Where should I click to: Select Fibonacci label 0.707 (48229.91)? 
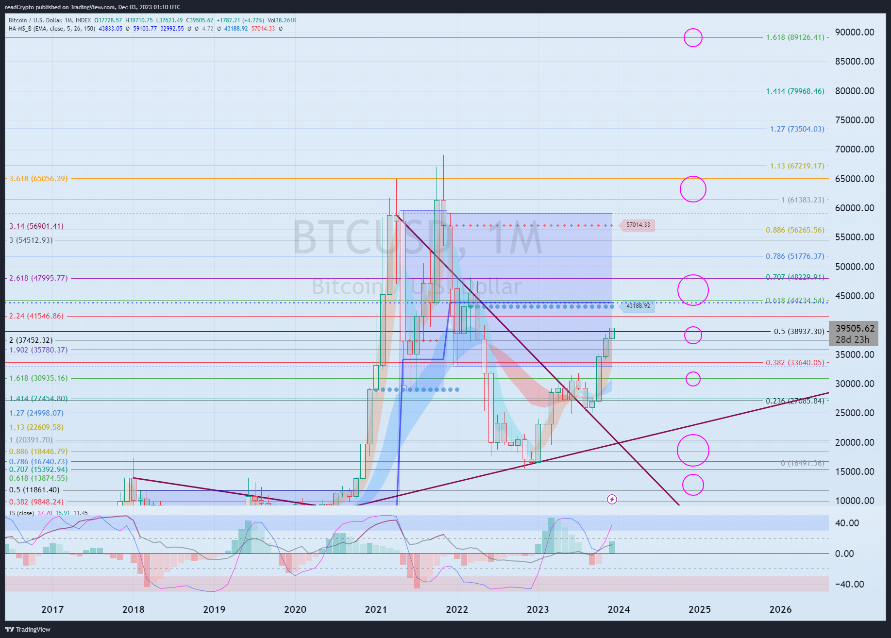click(x=795, y=277)
